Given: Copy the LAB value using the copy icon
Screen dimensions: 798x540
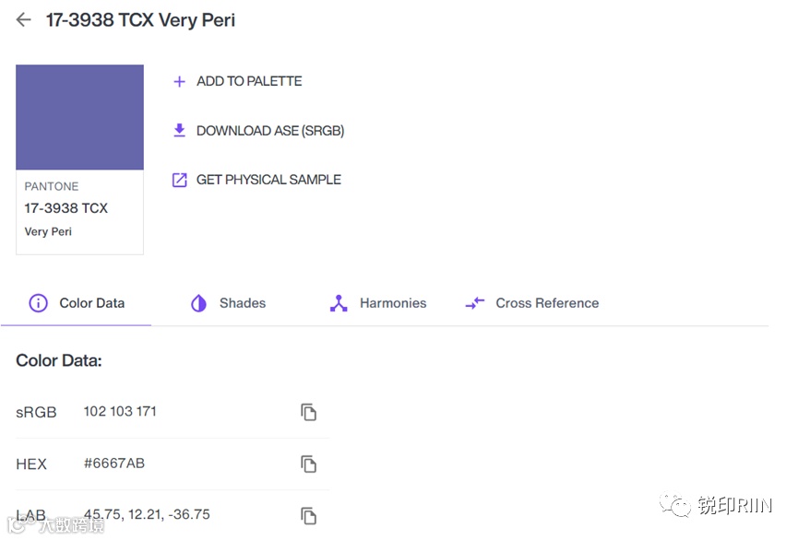Looking at the screenshot, I should (309, 515).
